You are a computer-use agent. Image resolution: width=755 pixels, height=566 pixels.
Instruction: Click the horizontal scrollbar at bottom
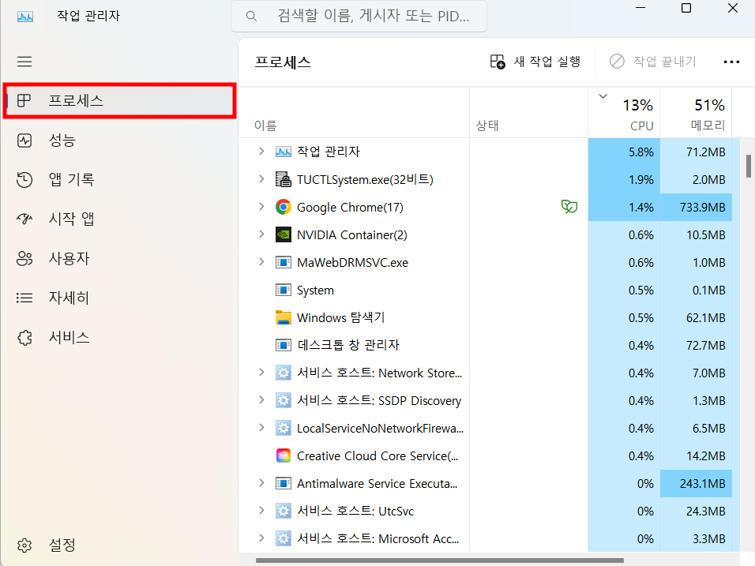click(440, 560)
